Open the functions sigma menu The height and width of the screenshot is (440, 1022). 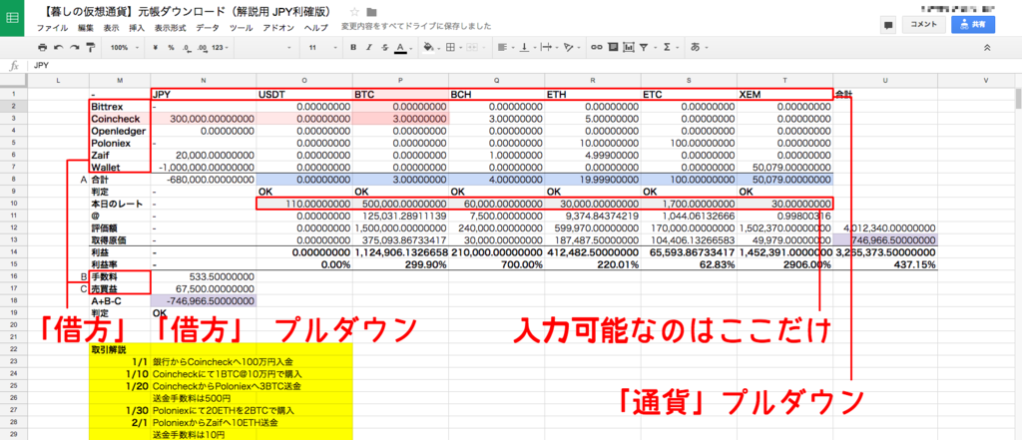coord(668,48)
